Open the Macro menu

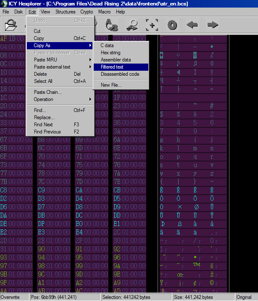pos(104,12)
